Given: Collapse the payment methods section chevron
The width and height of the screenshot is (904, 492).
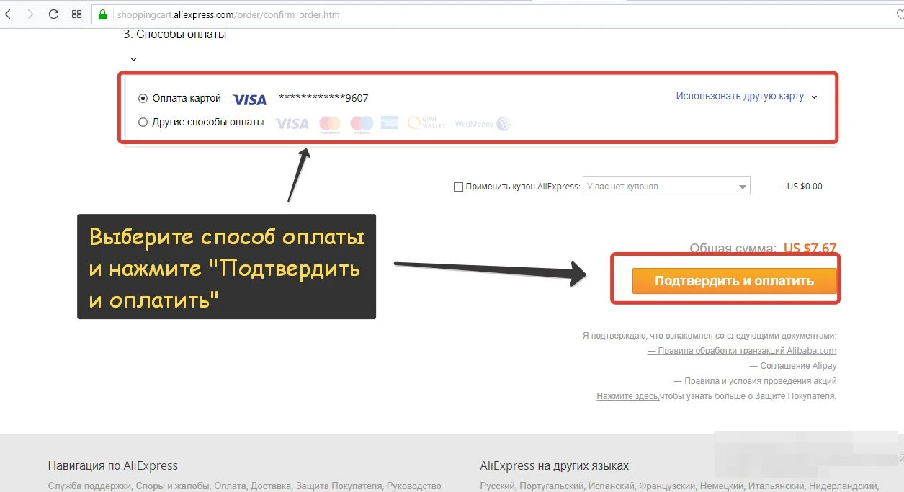Looking at the screenshot, I should [x=133, y=59].
